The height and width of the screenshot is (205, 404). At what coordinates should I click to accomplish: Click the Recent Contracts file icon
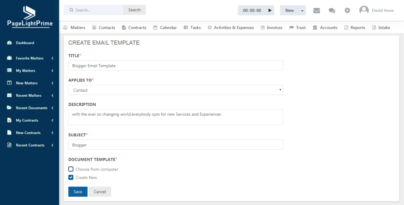coord(9,145)
